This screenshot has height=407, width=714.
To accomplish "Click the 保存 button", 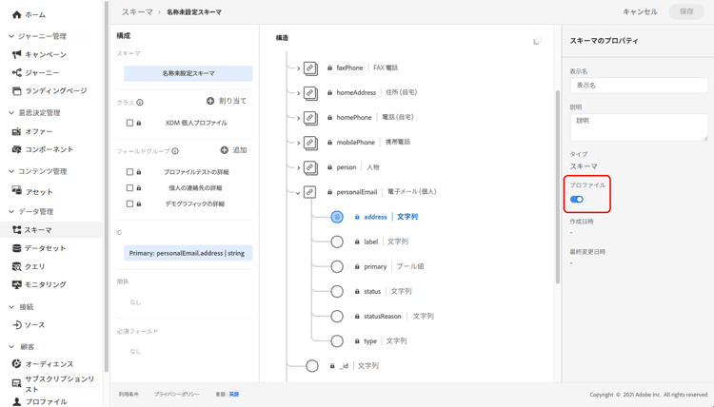I will click(x=686, y=11).
